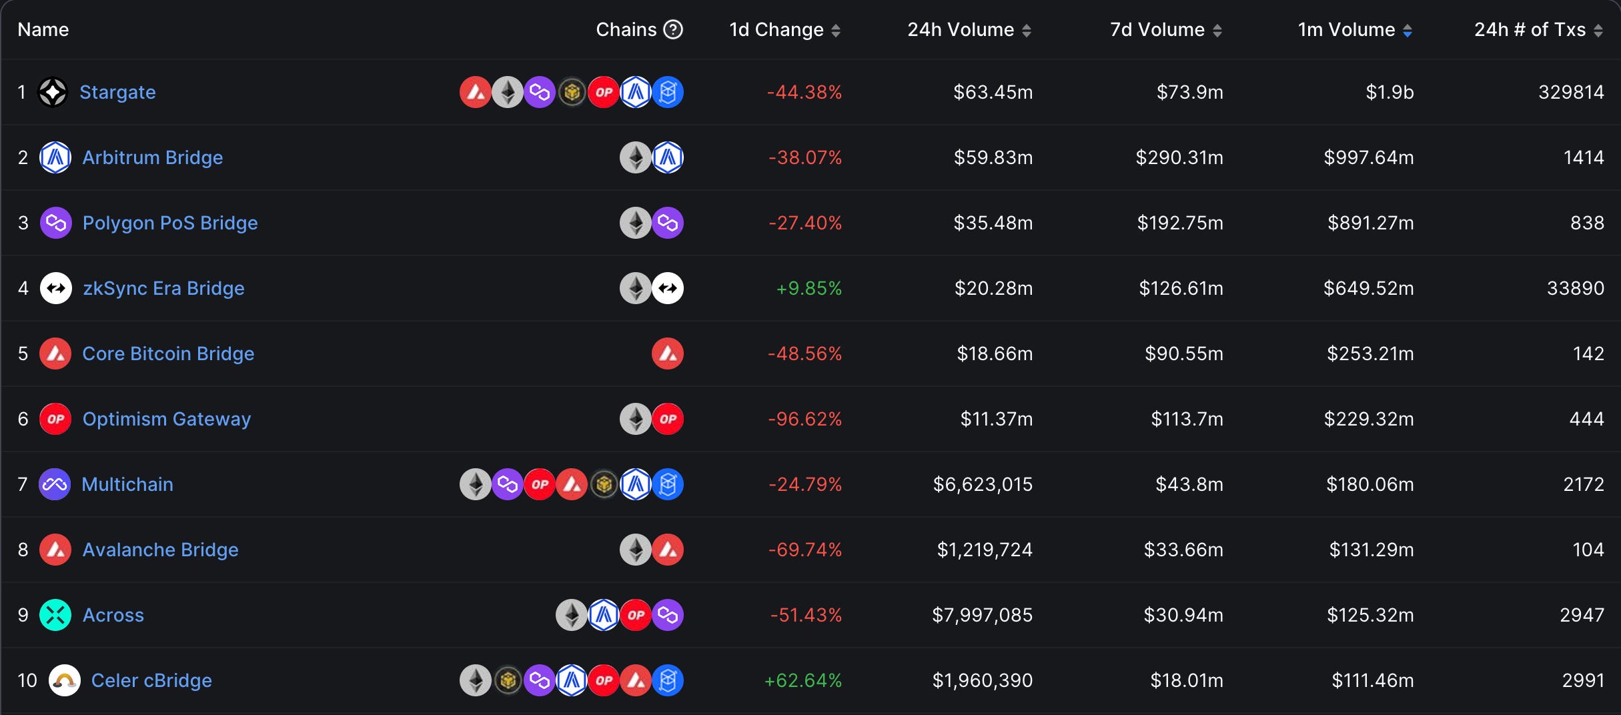This screenshot has height=715, width=1621.
Task: Click the +9.85% change value
Action: pos(809,288)
